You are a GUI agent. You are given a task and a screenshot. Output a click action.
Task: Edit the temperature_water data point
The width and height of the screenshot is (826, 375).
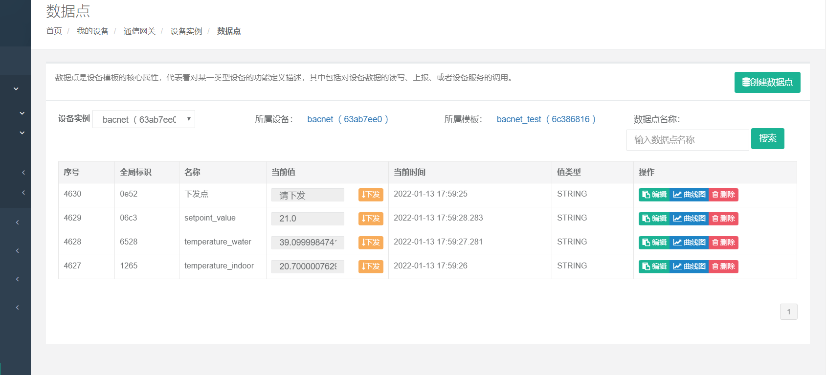coord(654,243)
